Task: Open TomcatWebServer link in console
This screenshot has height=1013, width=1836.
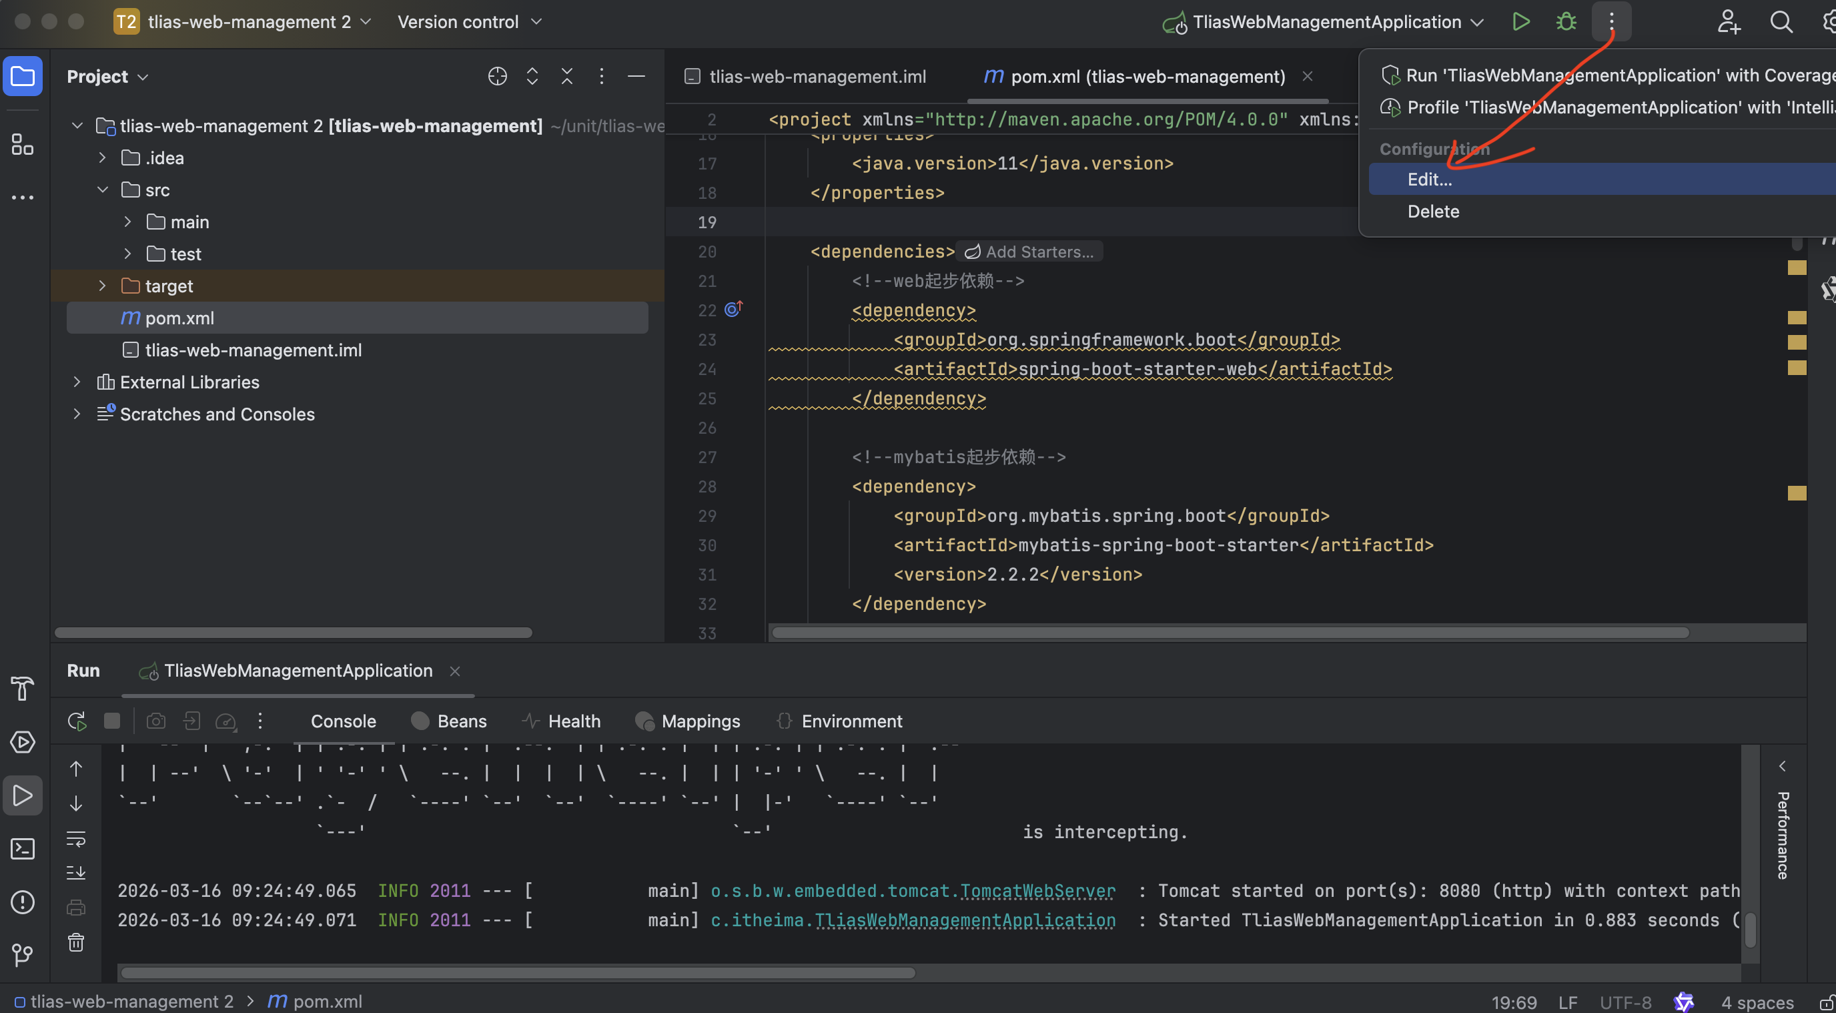Action: (x=1037, y=890)
